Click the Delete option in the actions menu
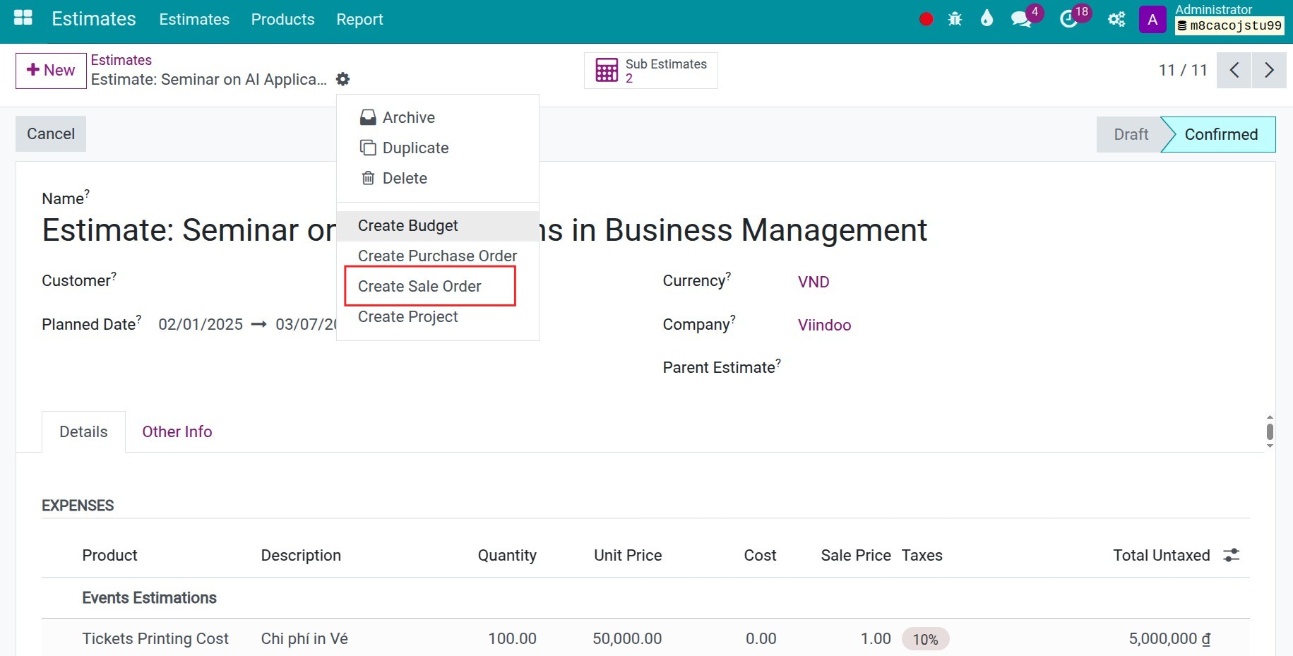Image resolution: width=1293 pixels, height=656 pixels. point(438,178)
